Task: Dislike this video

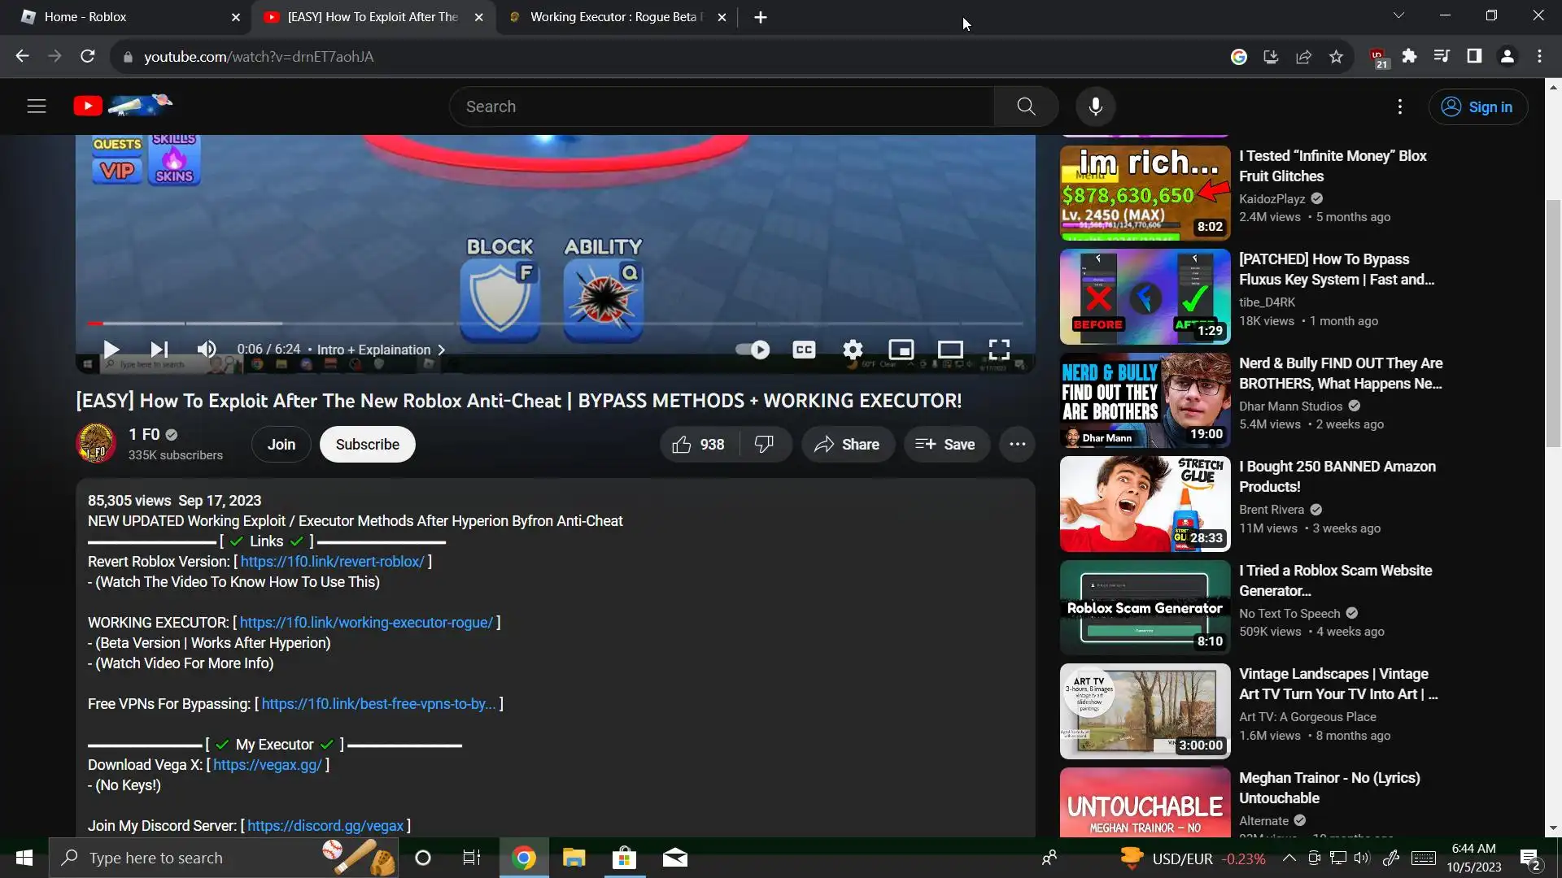Action: (764, 445)
